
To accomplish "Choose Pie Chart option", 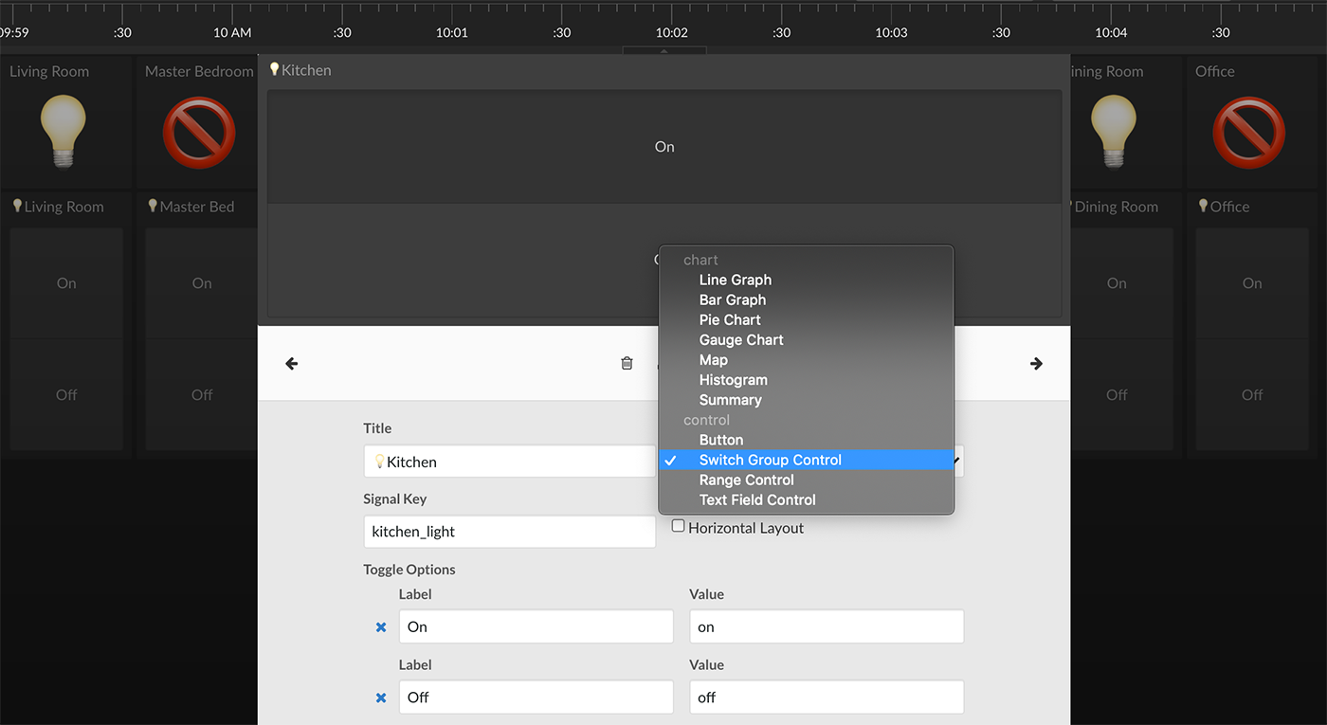I will (x=807, y=319).
